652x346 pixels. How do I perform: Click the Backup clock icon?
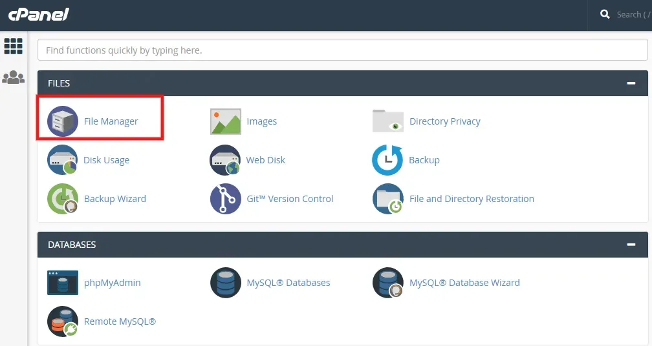tap(387, 159)
